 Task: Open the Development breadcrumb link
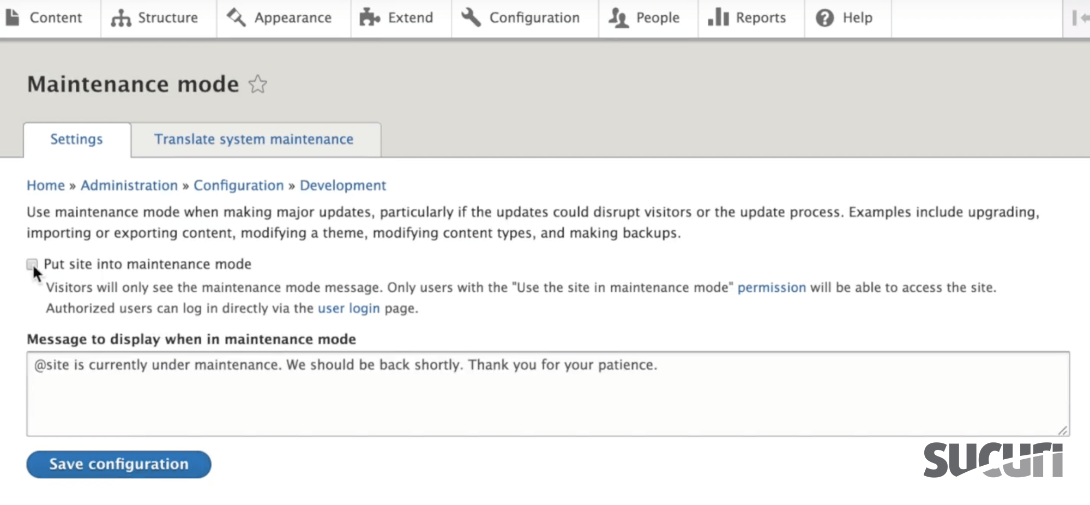pyautogui.click(x=342, y=185)
